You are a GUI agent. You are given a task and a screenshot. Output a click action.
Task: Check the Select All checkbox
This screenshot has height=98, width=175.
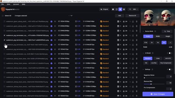coord(3,16)
